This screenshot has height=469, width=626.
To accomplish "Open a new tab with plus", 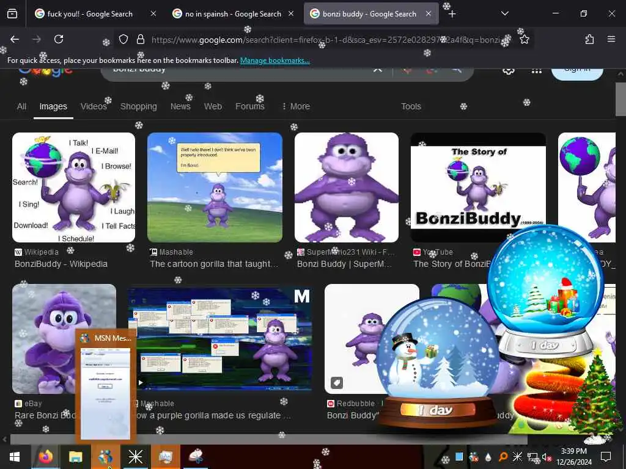I will coord(452,14).
